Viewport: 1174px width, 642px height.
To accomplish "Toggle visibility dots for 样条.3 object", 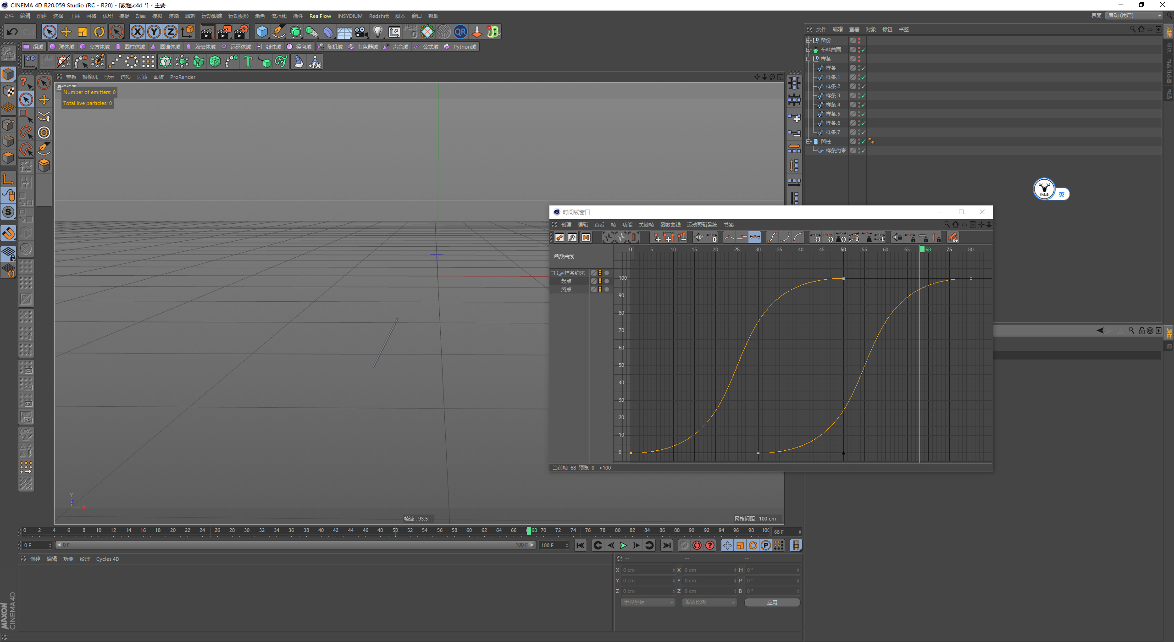I will point(859,95).
